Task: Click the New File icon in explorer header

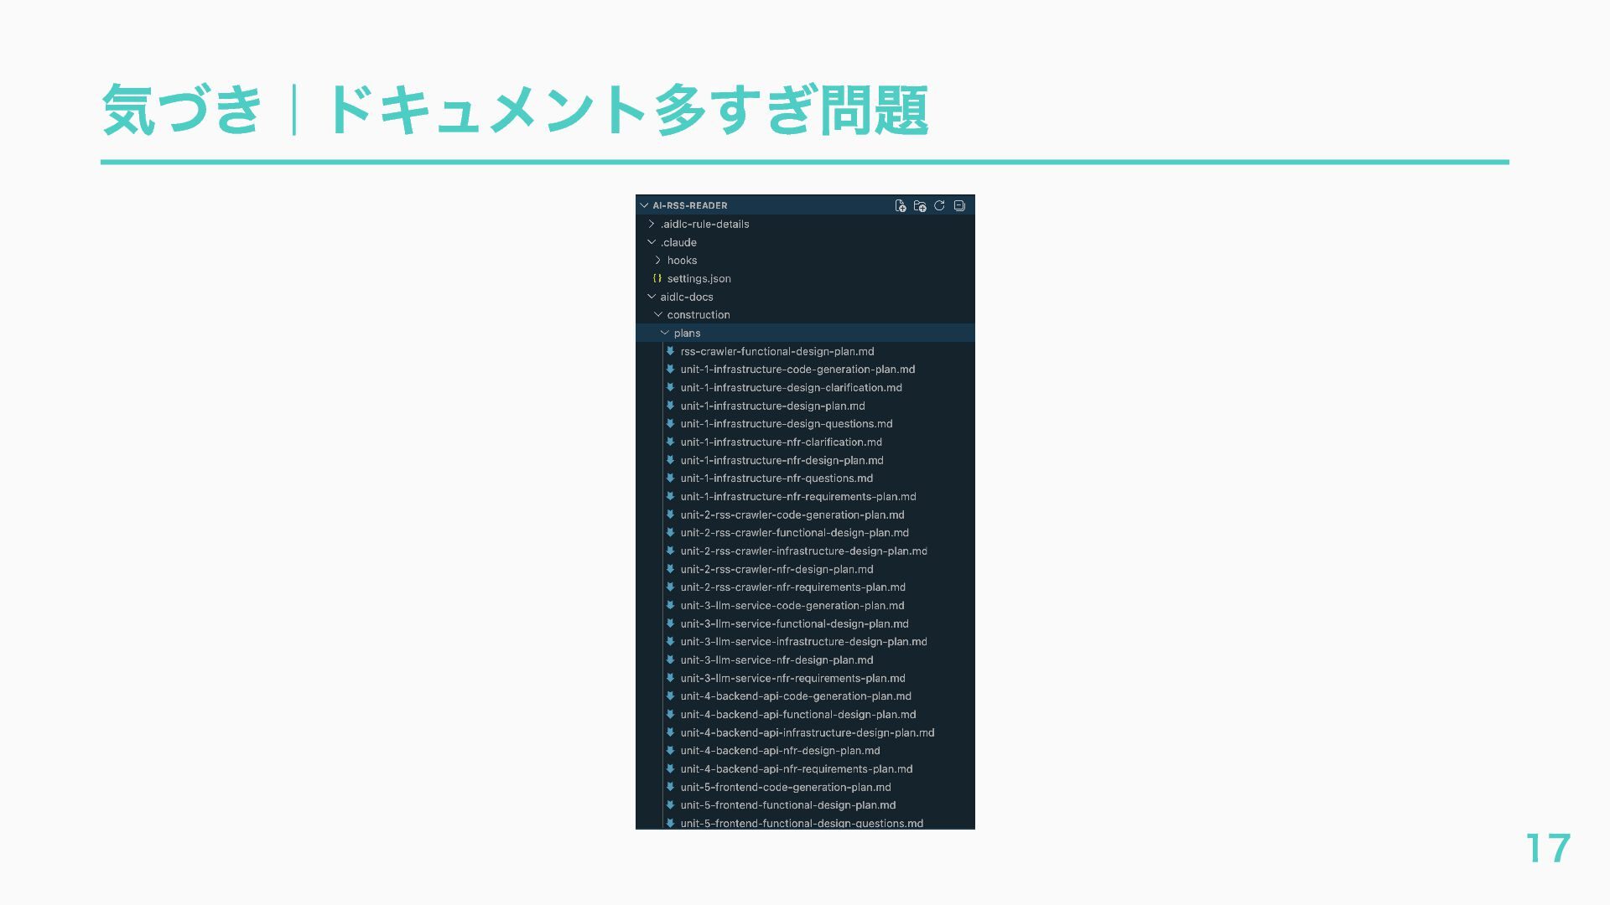Action: tap(900, 206)
